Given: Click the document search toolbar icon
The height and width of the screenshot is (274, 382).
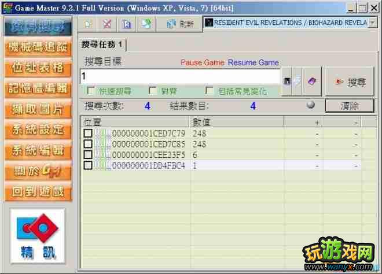Looking at the screenshot, I should 126,24.
